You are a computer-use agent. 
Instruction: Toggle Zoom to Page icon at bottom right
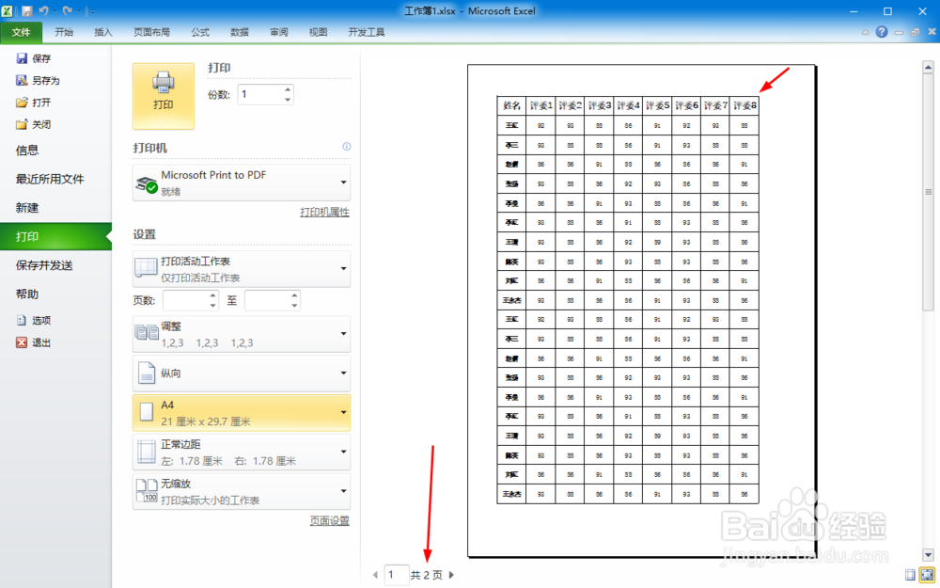point(927,575)
